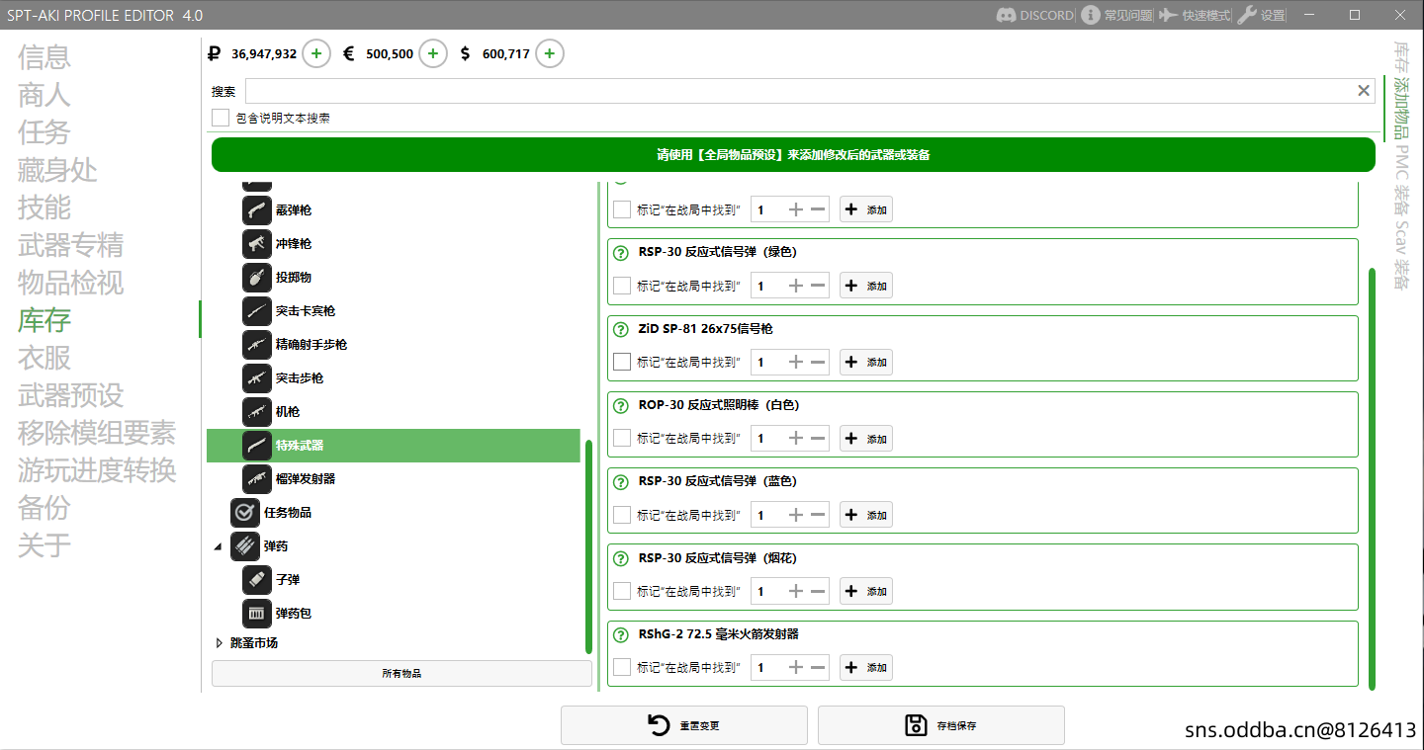The height and width of the screenshot is (750, 1424).
Task: Check found-in-raid box for ZiD SP-81
Action: point(622,362)
